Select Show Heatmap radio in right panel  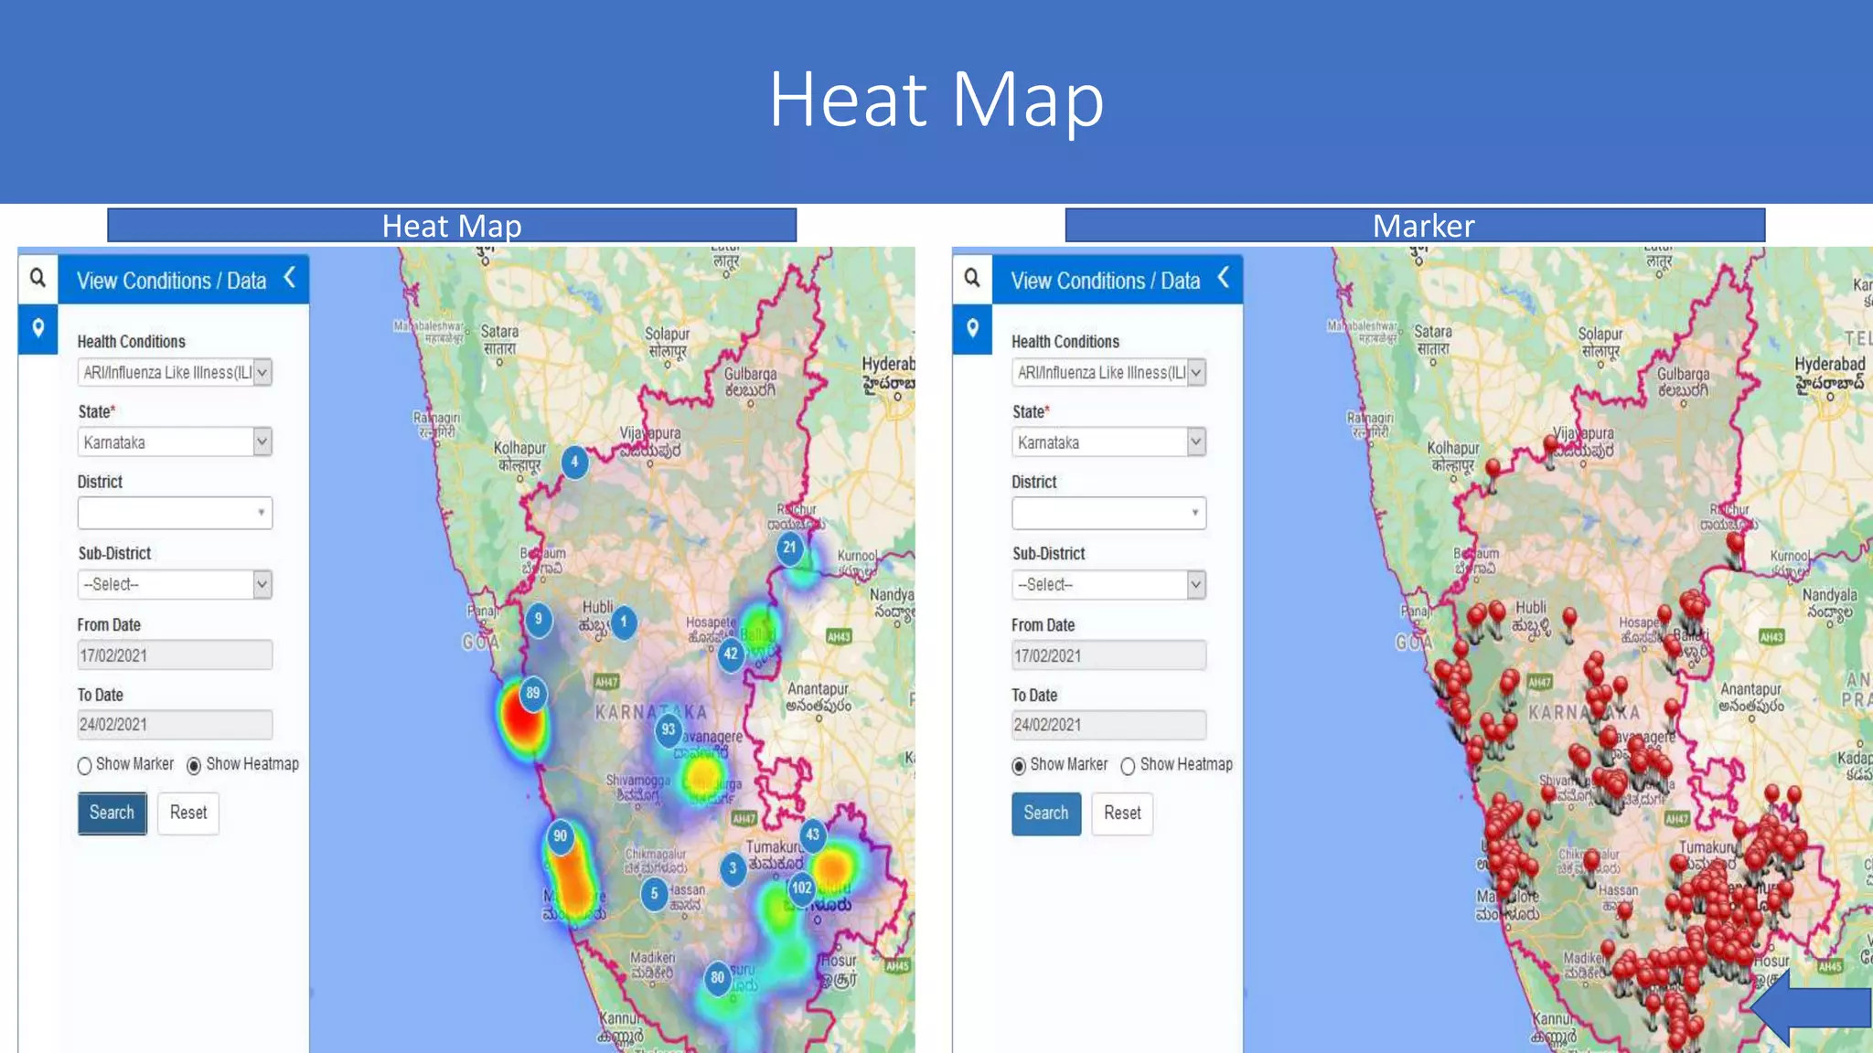pyautogui.click(x=1128, y=766)
